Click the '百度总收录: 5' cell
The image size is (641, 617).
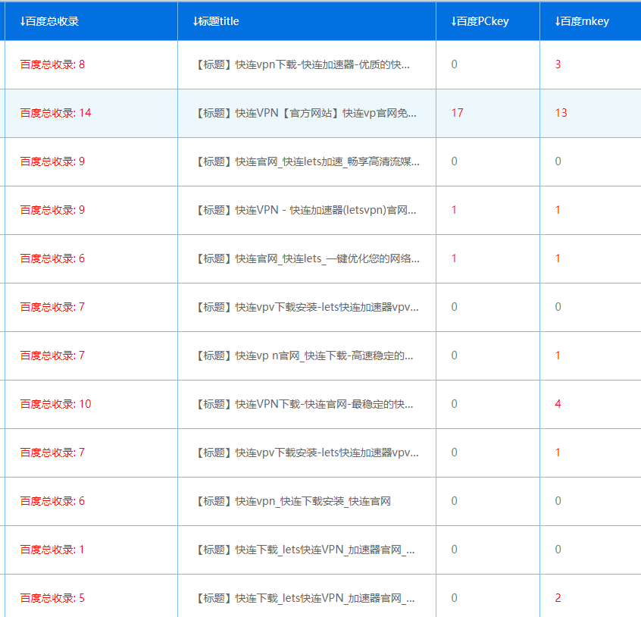tap(52, 598)
